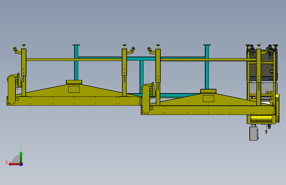Viewport: 286px width, 185px height.
Task: Select the rectangular plate on right cart gusset
Action: 208,98
